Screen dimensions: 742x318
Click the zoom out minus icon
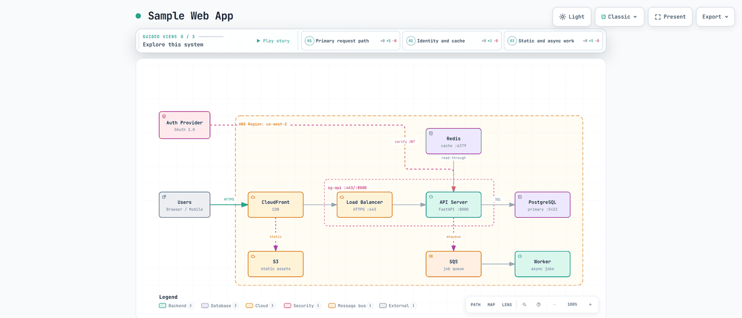[554, 305]
